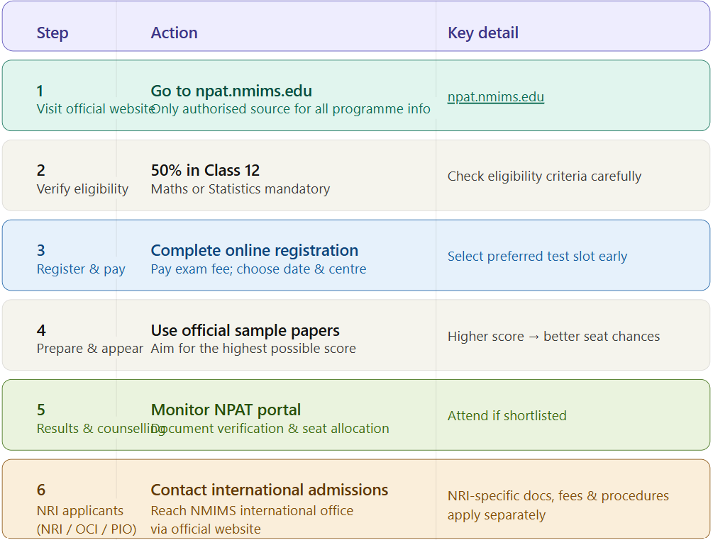
Task: Click step number 6
Action: coord(41,490)
